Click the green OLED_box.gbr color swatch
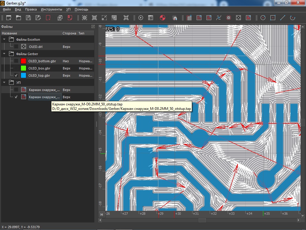The width and height of the screenshot is (306, 230). point(23,68)
